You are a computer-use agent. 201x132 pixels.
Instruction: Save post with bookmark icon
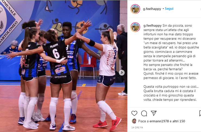[200, 113]
